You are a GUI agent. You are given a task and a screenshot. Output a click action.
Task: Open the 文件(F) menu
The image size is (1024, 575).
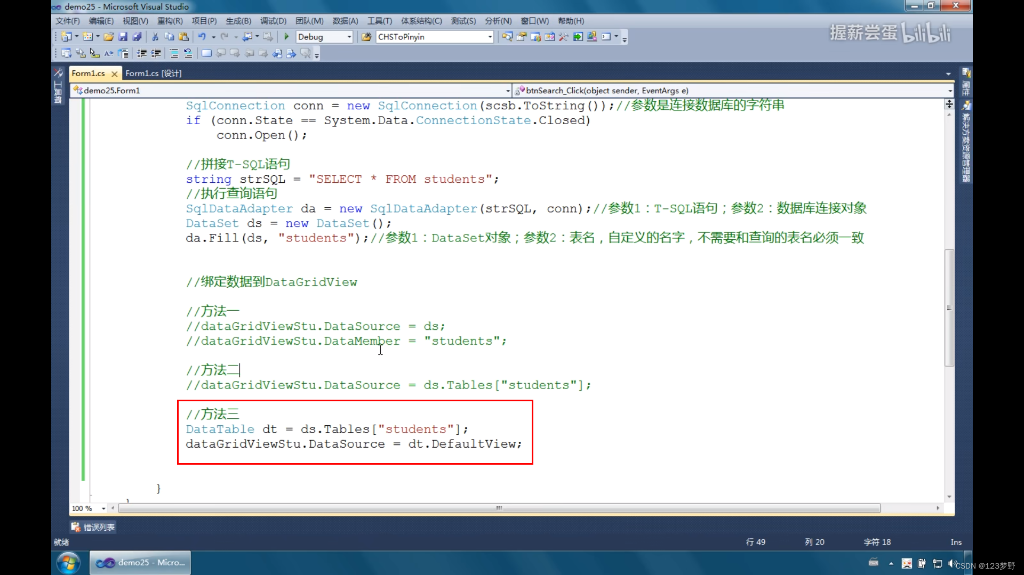68,21
